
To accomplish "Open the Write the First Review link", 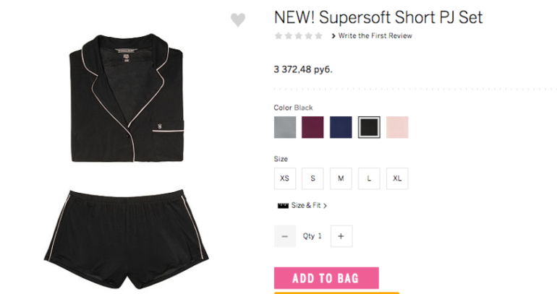I will [375, 36].
